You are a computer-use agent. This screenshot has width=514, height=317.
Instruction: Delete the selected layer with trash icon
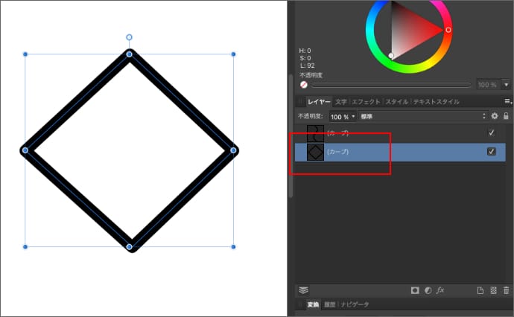point(506,290)
